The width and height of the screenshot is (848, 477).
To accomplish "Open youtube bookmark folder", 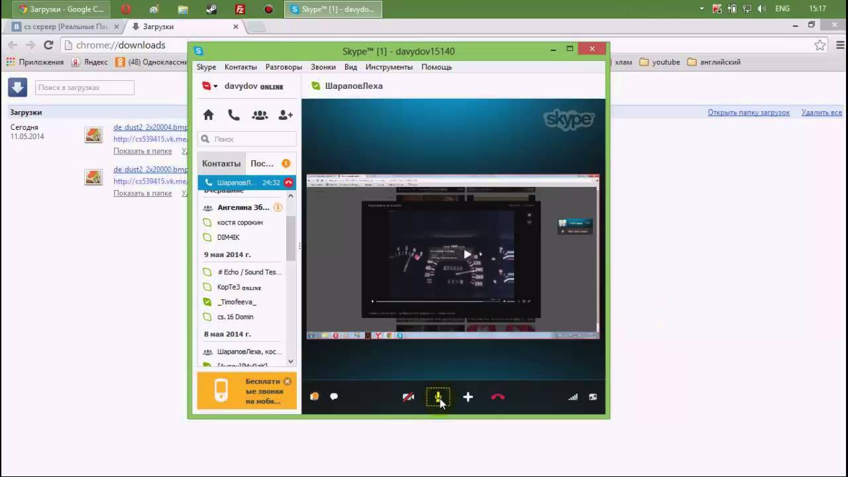I will point(659,62).
